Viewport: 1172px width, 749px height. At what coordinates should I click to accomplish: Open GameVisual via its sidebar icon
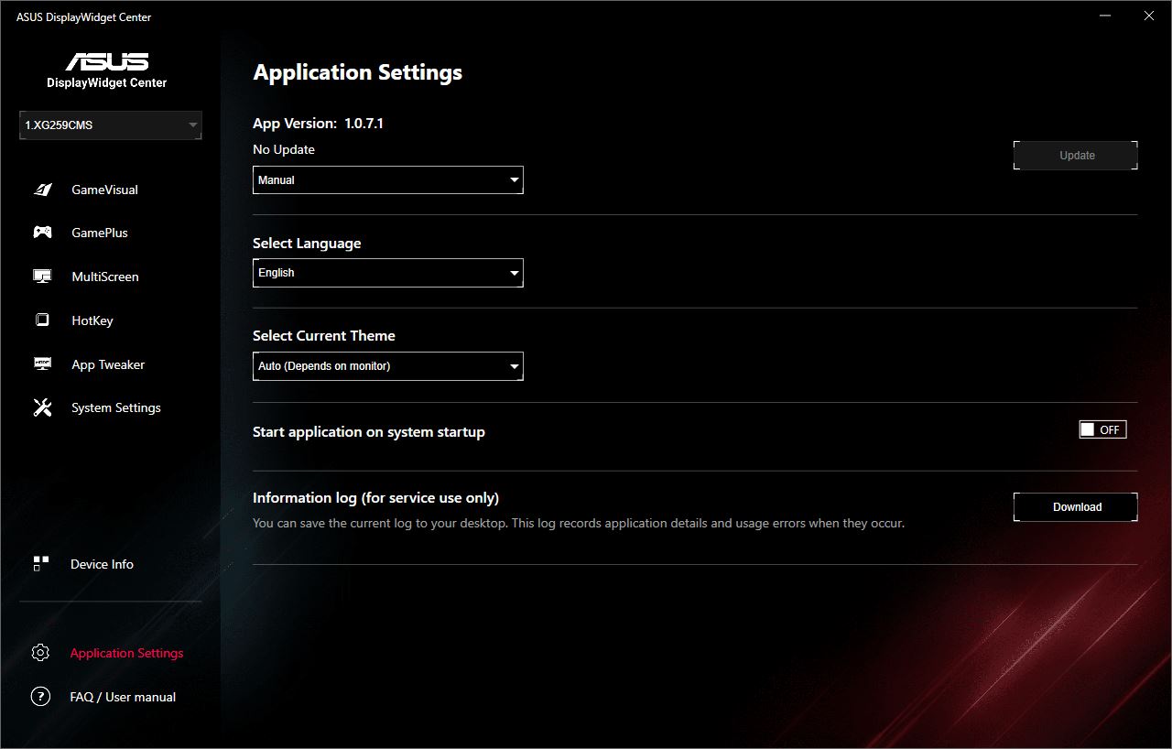tap(42, 190)
